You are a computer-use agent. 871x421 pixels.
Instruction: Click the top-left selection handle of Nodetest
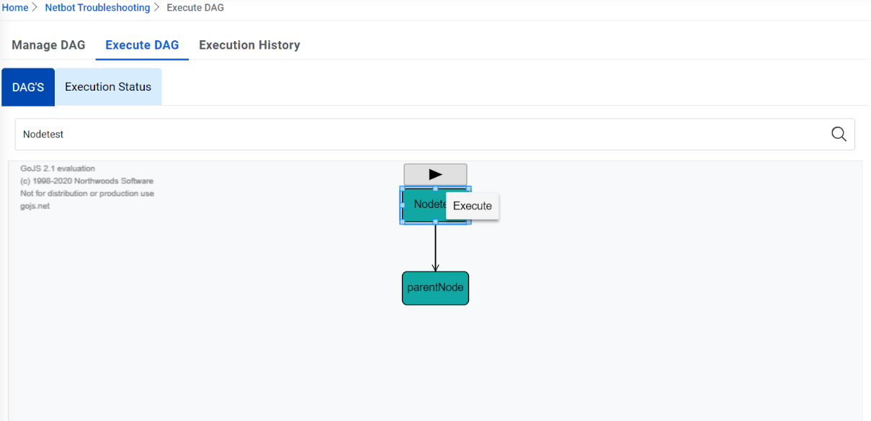(401, 188)
